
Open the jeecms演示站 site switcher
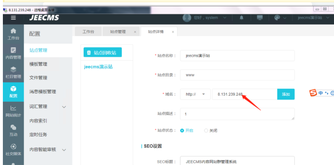point(314,18)
